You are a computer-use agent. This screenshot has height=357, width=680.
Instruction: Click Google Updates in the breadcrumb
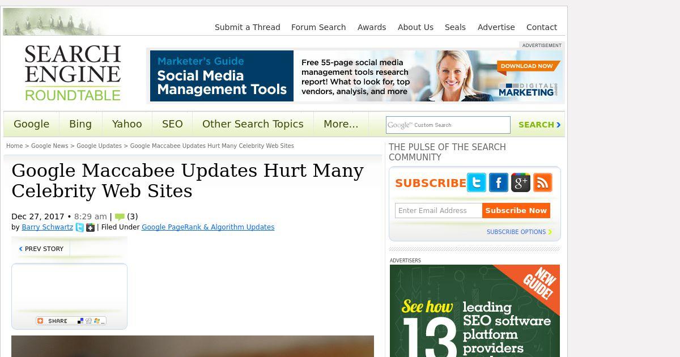coord(99,146)
